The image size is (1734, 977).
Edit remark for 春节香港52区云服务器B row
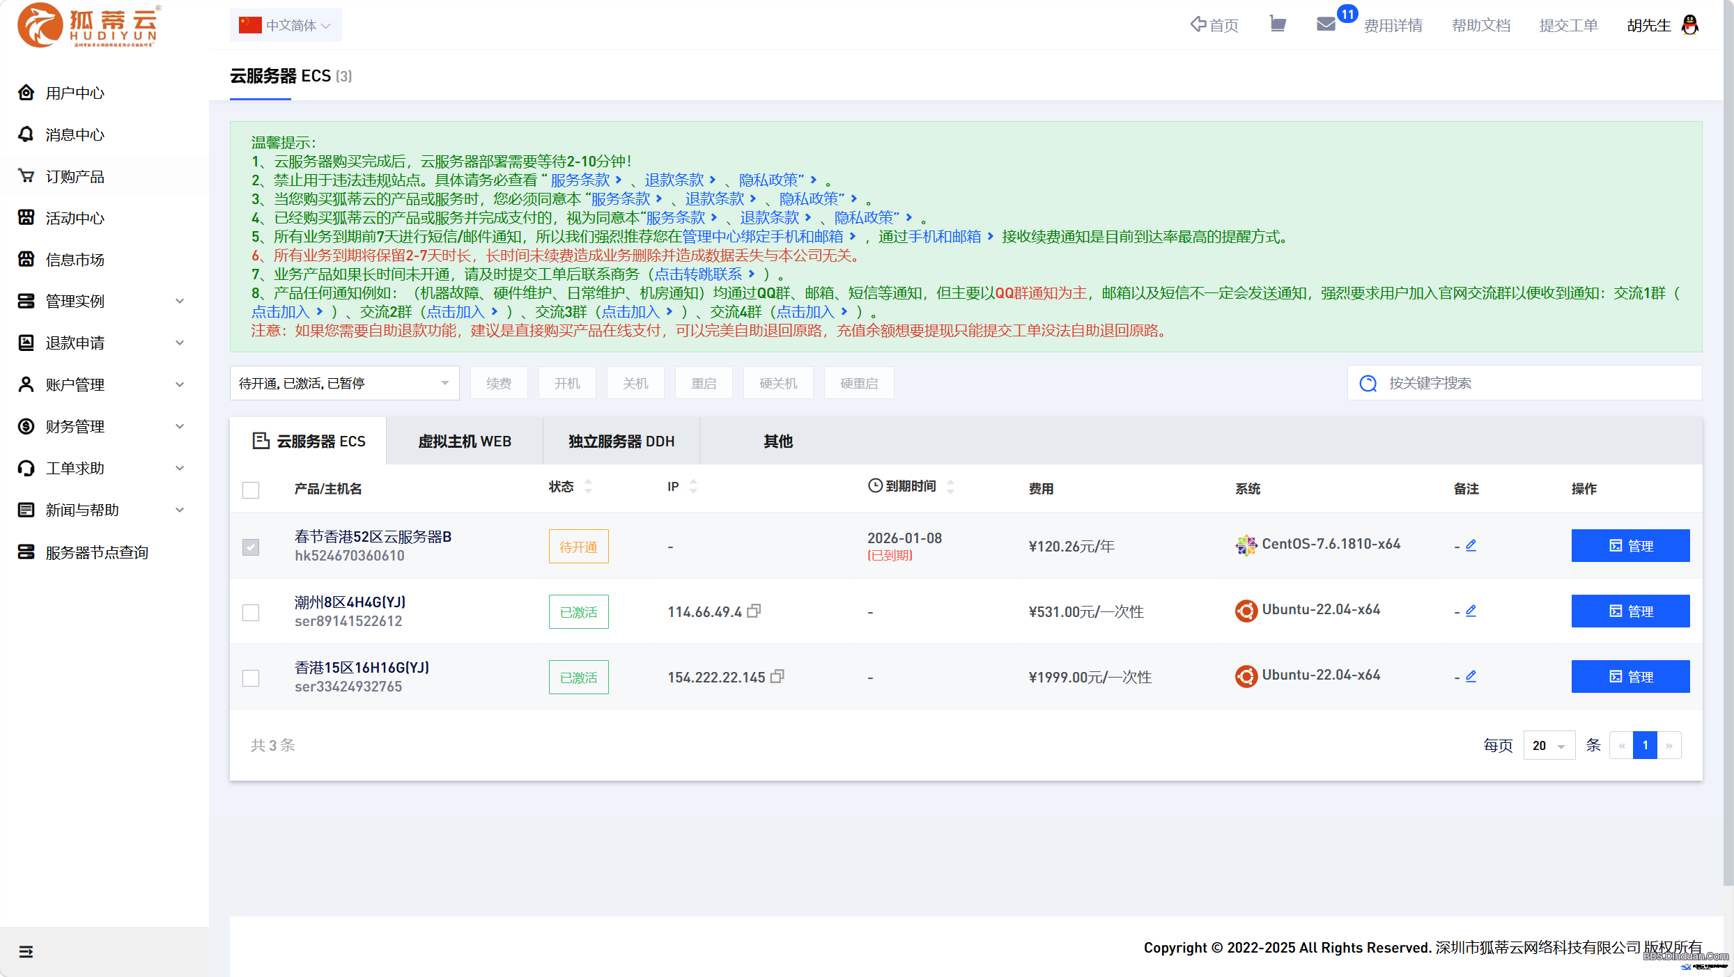1471,545
